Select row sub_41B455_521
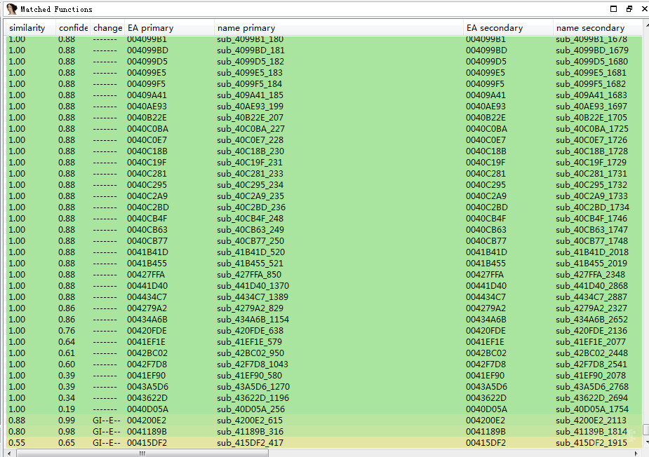The height and width of the screenshot is (457, 649). (323, 264)
